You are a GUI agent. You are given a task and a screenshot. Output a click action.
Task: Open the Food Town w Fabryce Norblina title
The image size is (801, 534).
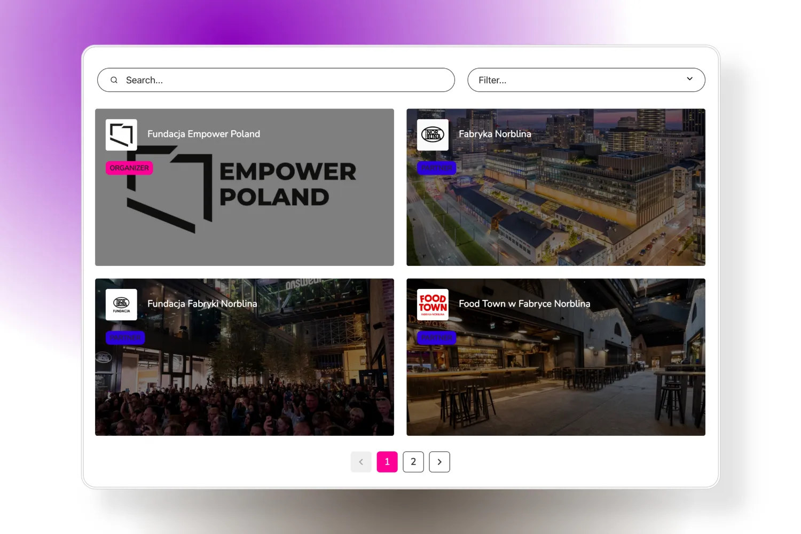pyautogui.click(x=524, y=304)
